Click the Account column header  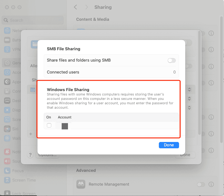(64, 117)
